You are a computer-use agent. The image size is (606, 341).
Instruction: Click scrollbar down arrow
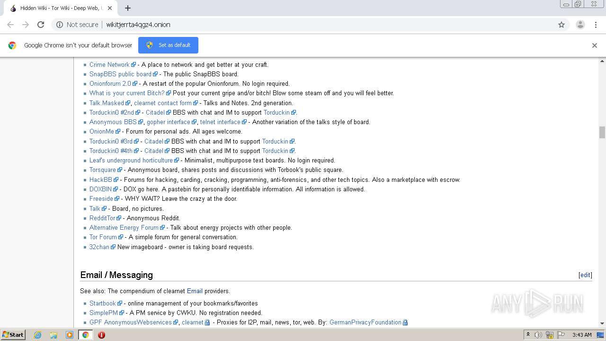pos(602,323)
